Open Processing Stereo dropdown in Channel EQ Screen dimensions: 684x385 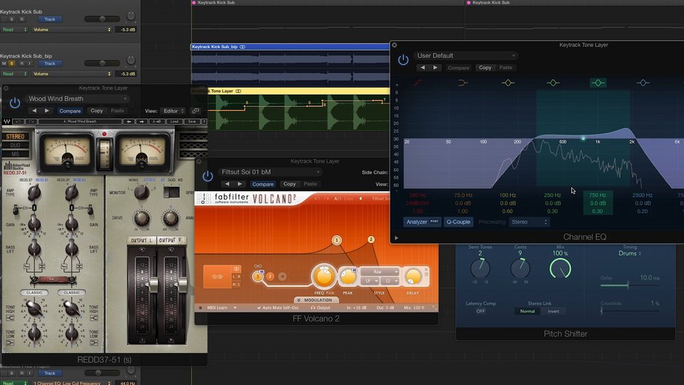tap(529, 222)
